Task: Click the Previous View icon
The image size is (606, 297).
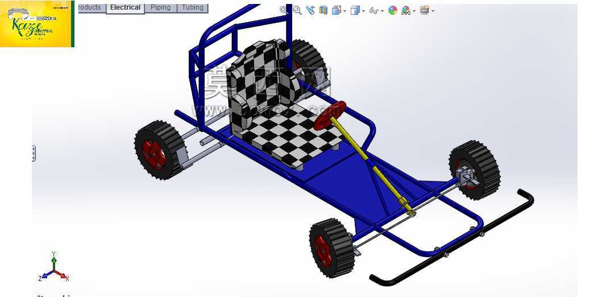Action: click(310, 10)
